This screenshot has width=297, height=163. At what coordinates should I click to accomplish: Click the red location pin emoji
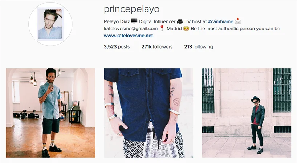(162, 28)
